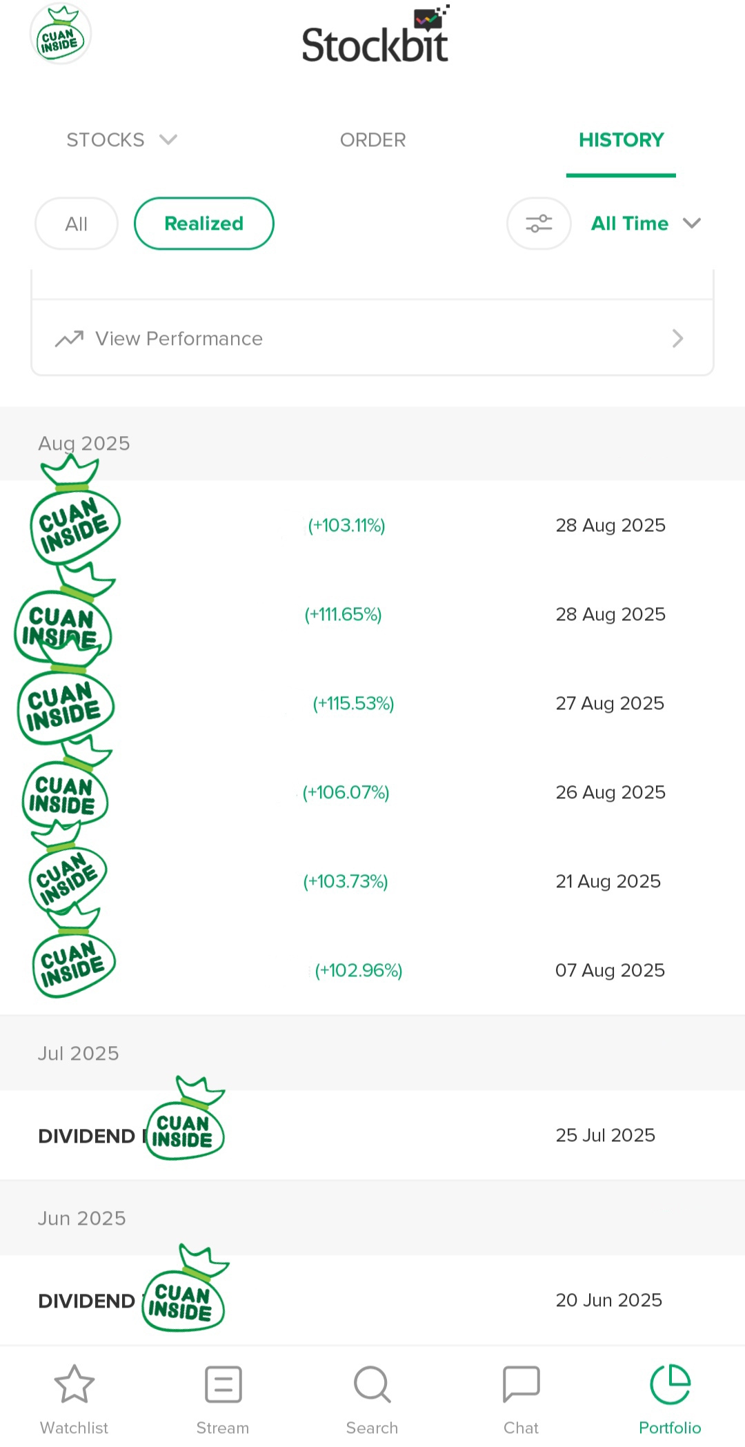Screen dimensions: 745x1447
Task: Open the View Performance link
Action: 372,338
